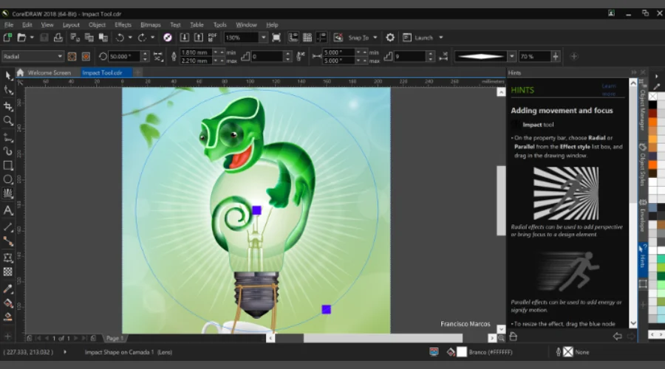The height and width of the screenshot is (369, 665).
Task: Open the Options gear icon
Action: click(x=390, y=38)
